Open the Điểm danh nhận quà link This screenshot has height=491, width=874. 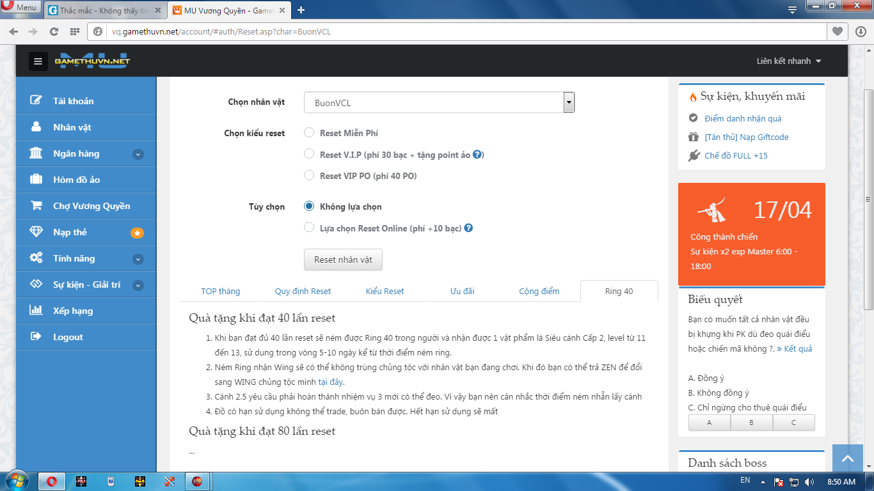coord(743,118)
